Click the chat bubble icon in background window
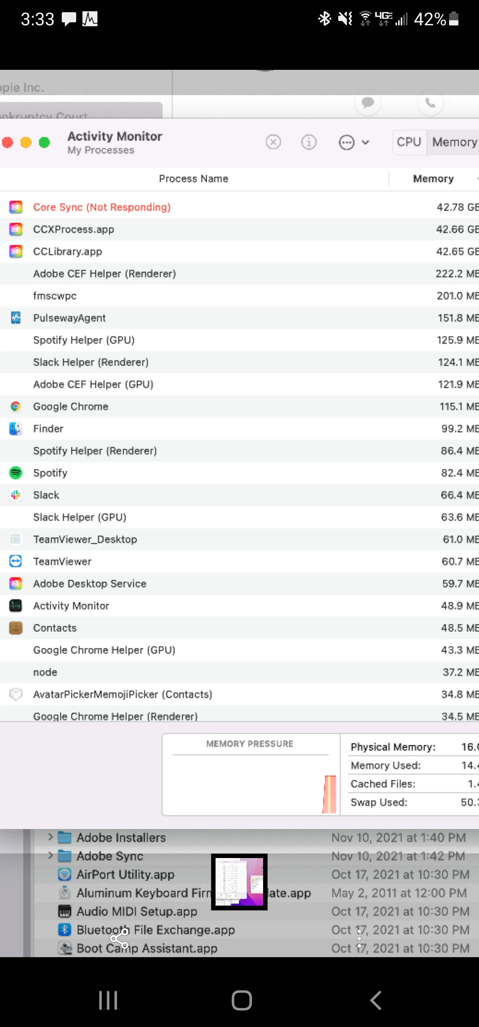This screenshot has height=1027, width=479. (x=367, y=102)
